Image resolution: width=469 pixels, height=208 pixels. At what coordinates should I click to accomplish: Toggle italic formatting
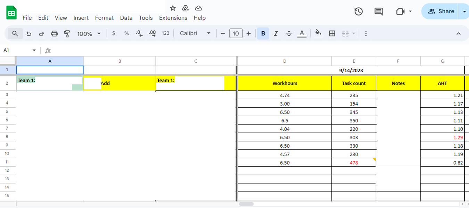point(276,33)
